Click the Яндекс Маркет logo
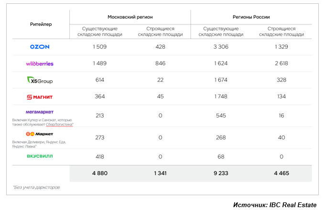Viewport: 325px width, 210px height. 40,134
